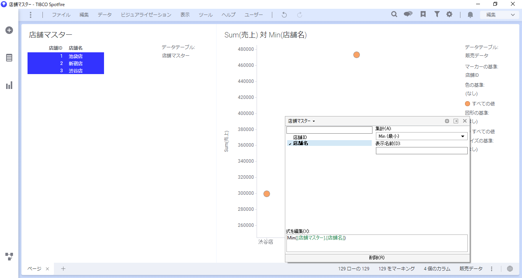Screen dimensions: 522x278
Task: Open the visualization types bar chart icon
Action: point(9,85)
